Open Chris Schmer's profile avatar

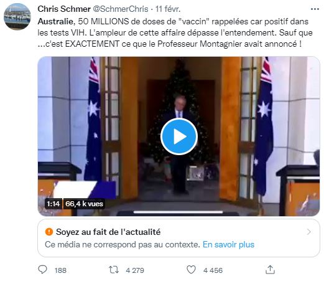[x=17, y=17]
